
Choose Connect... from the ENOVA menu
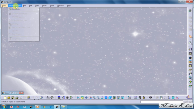pyautogui.click(x=24, y=9)
